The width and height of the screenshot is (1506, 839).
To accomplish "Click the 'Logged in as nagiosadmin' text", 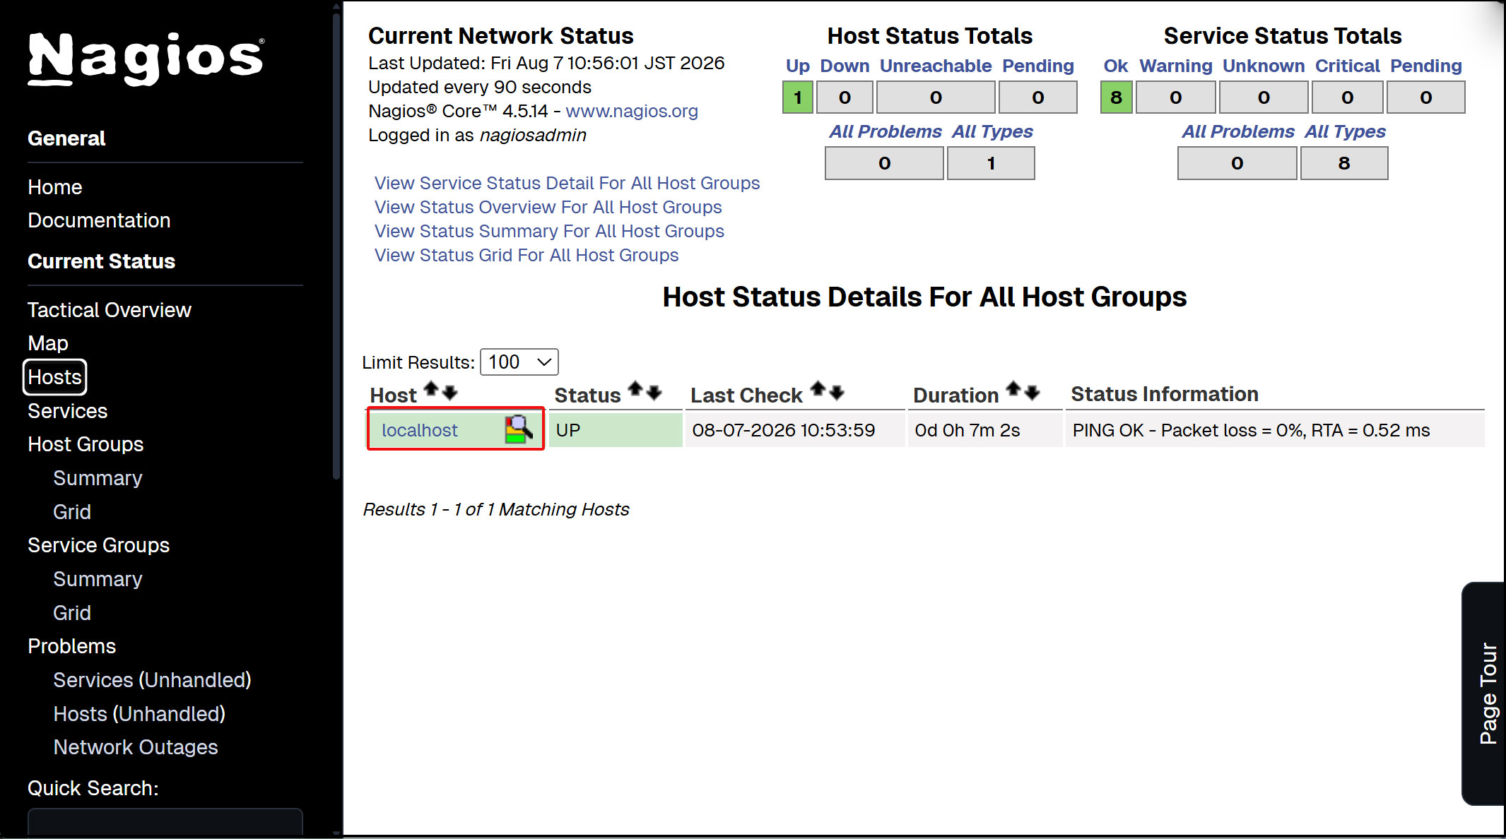I will [477, 135].
